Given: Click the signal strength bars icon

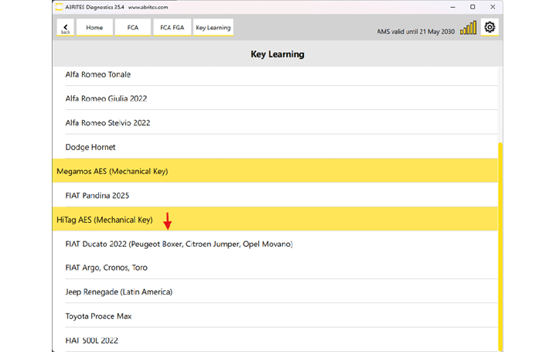Looking at the screenshot, I should 468,28.
